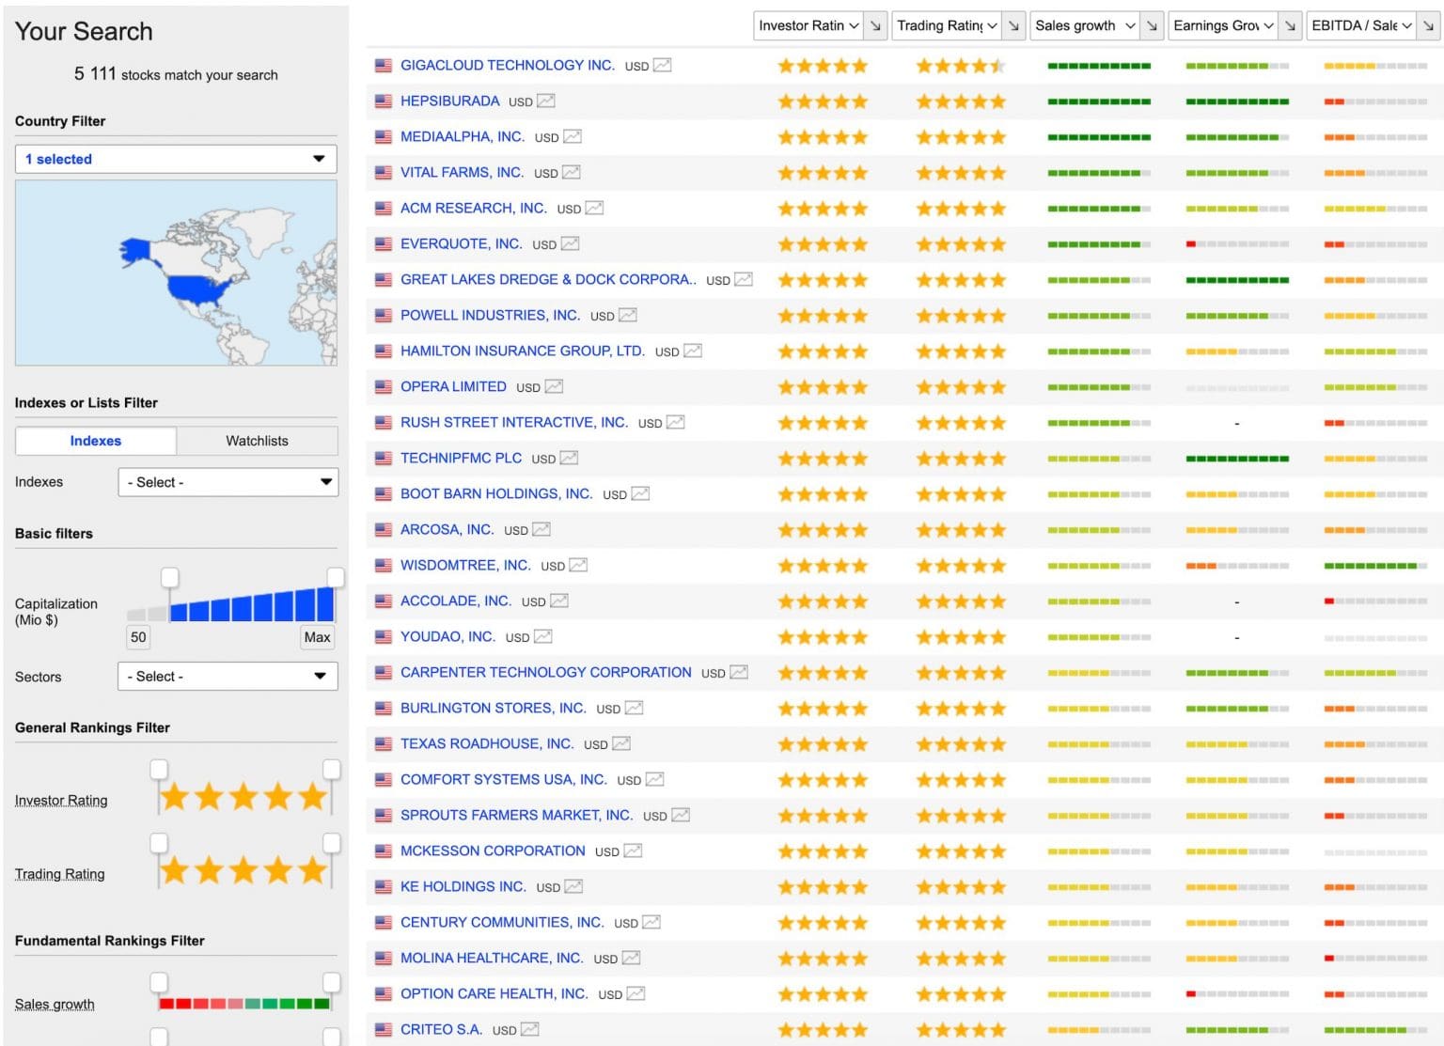Open chart icon next to MCKESSON CORPORATION
1444x1046 pixels.
pyautogui.click(x=633, y=851)
